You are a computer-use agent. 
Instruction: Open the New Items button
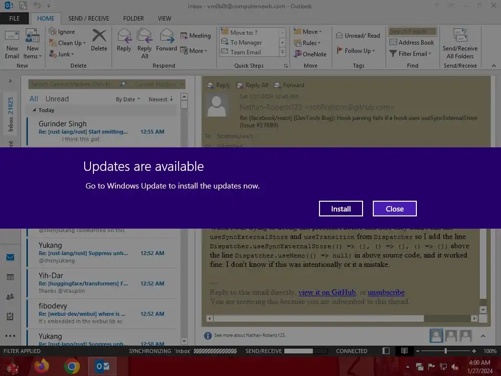[33, 44]
